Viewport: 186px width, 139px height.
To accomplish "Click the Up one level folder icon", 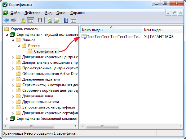I will pos(23,21).
